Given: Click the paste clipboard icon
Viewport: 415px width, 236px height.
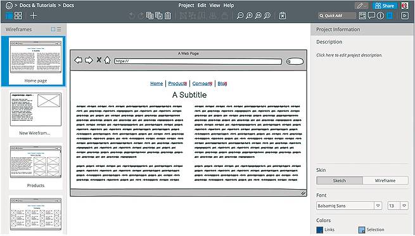Looking at the screenshot, I should [168, 16].
